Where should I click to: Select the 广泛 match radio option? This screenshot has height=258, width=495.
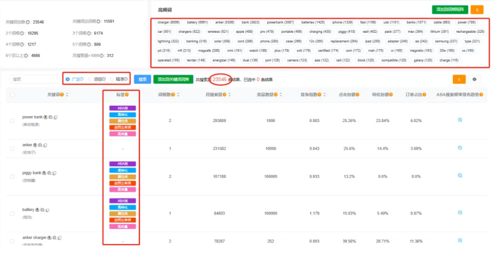pyautogui.click(x=67, y=79)
